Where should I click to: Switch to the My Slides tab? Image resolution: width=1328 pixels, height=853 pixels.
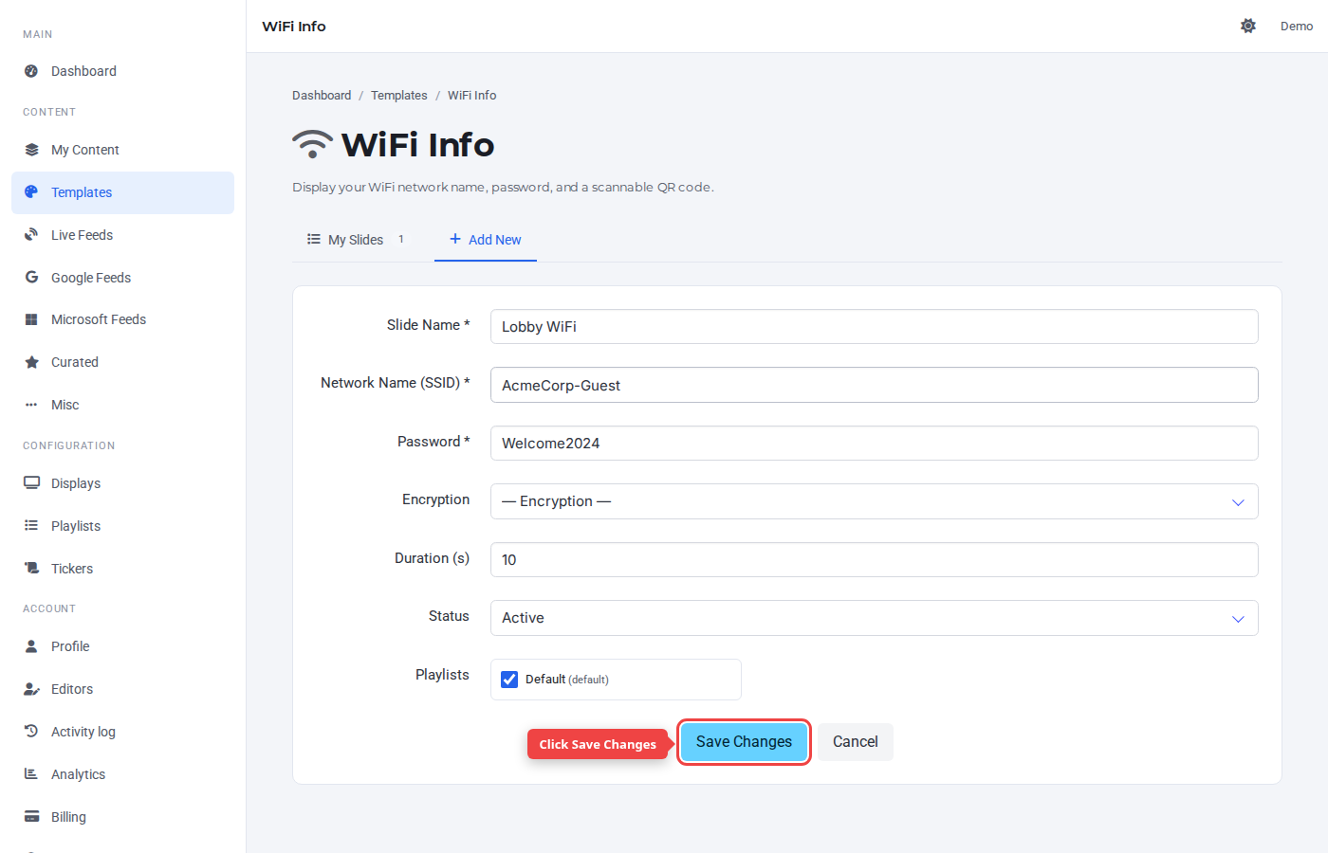[x=356, y=240]
